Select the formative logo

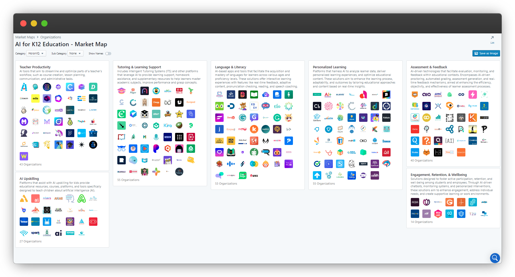point(415,118)
